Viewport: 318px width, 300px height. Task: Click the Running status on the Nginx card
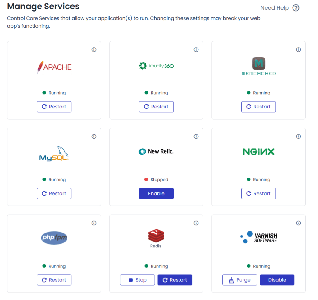pyautogui.click(x=258, y=180)
